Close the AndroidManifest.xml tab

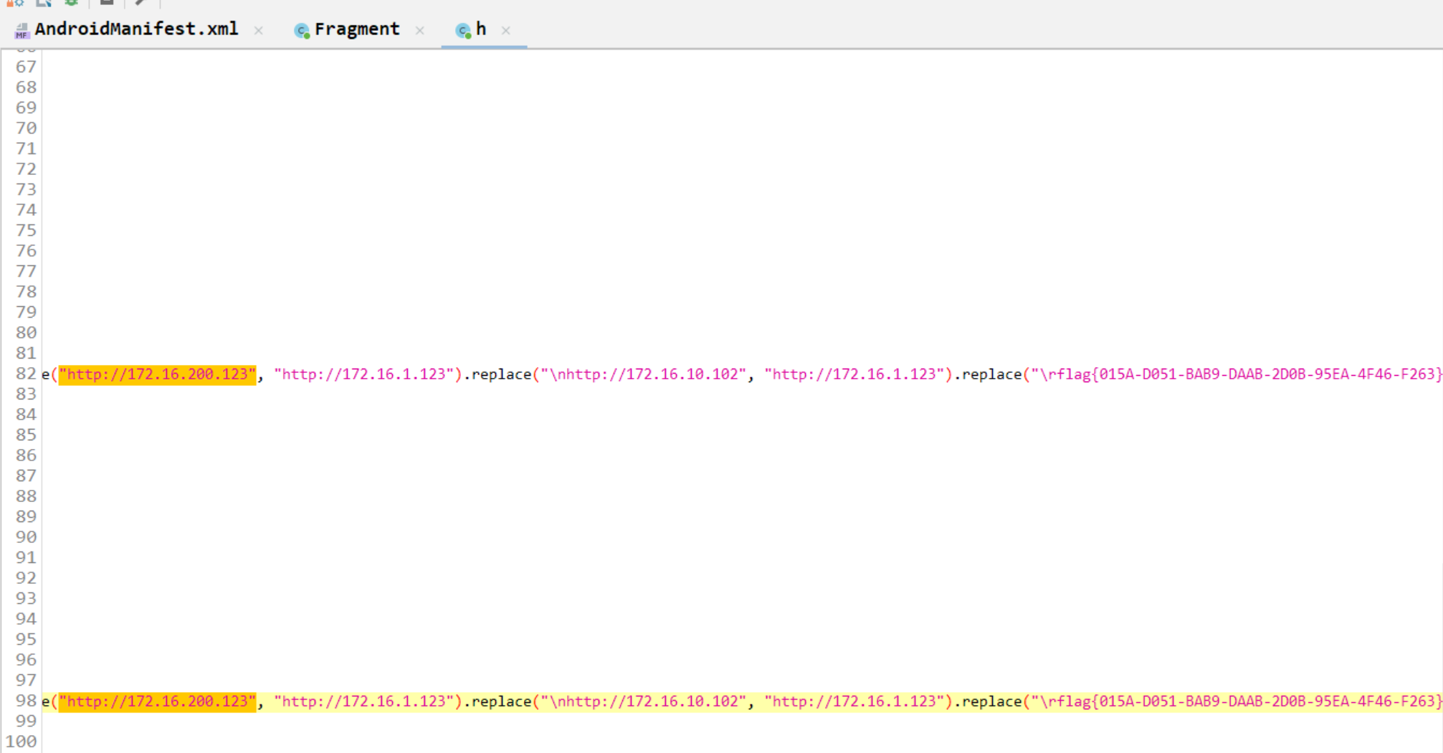pos(259,30)
